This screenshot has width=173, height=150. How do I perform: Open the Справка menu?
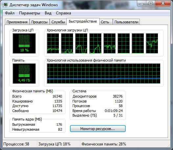click(x=63, y=13)
